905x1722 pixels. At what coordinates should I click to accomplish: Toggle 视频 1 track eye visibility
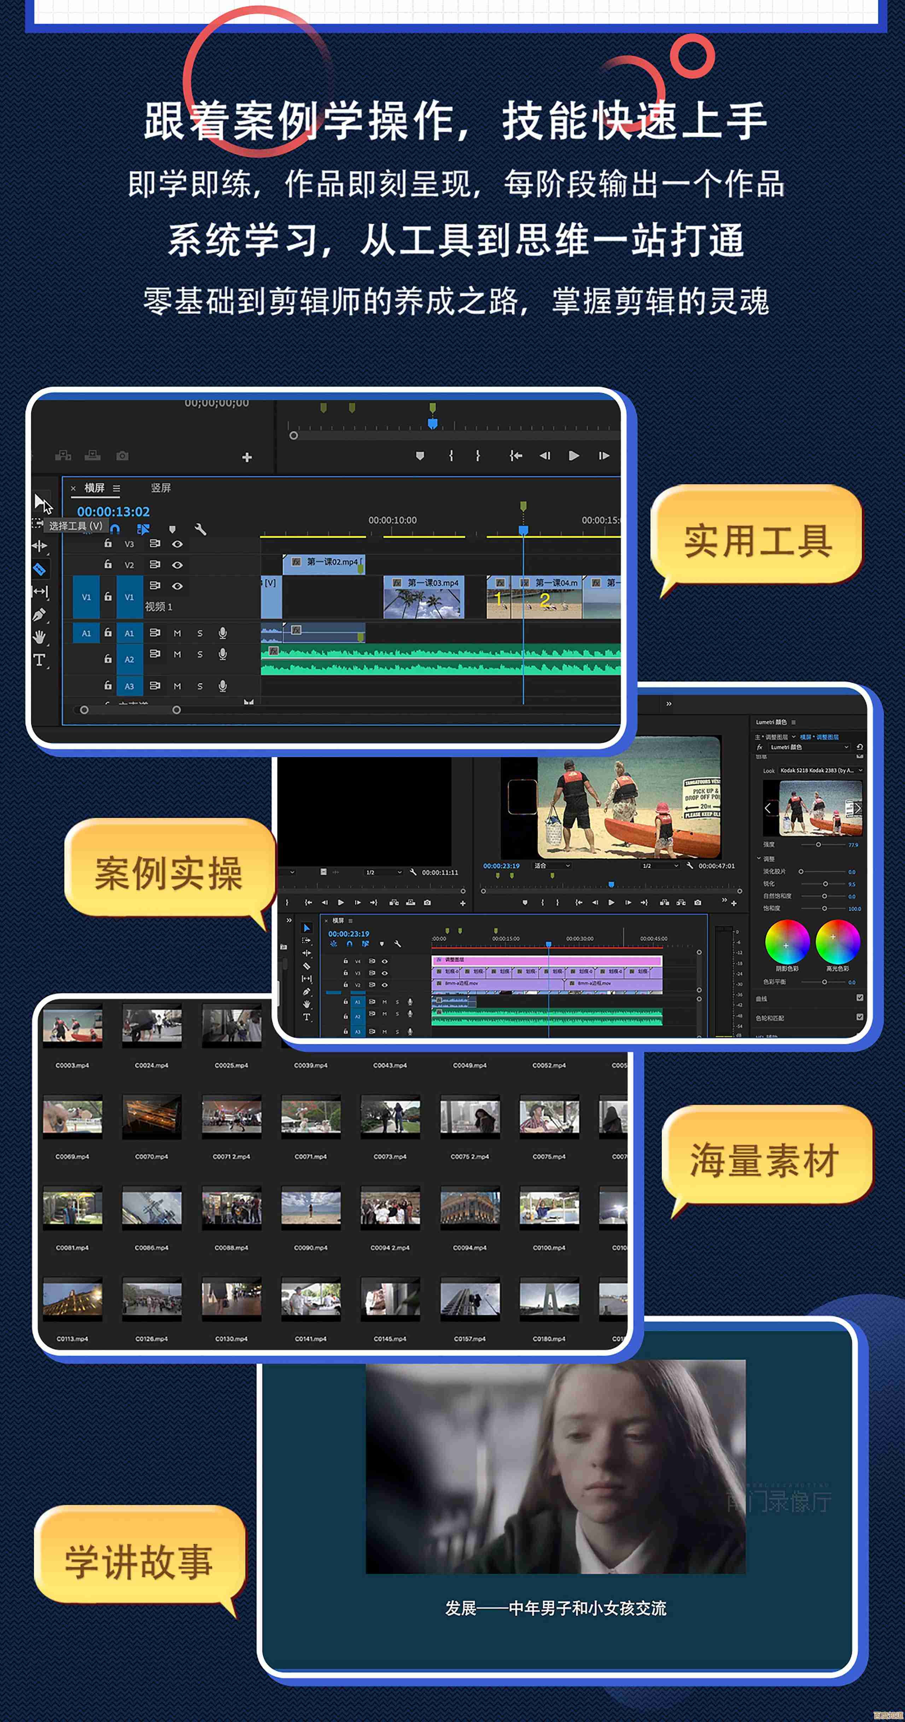(177, 586)
